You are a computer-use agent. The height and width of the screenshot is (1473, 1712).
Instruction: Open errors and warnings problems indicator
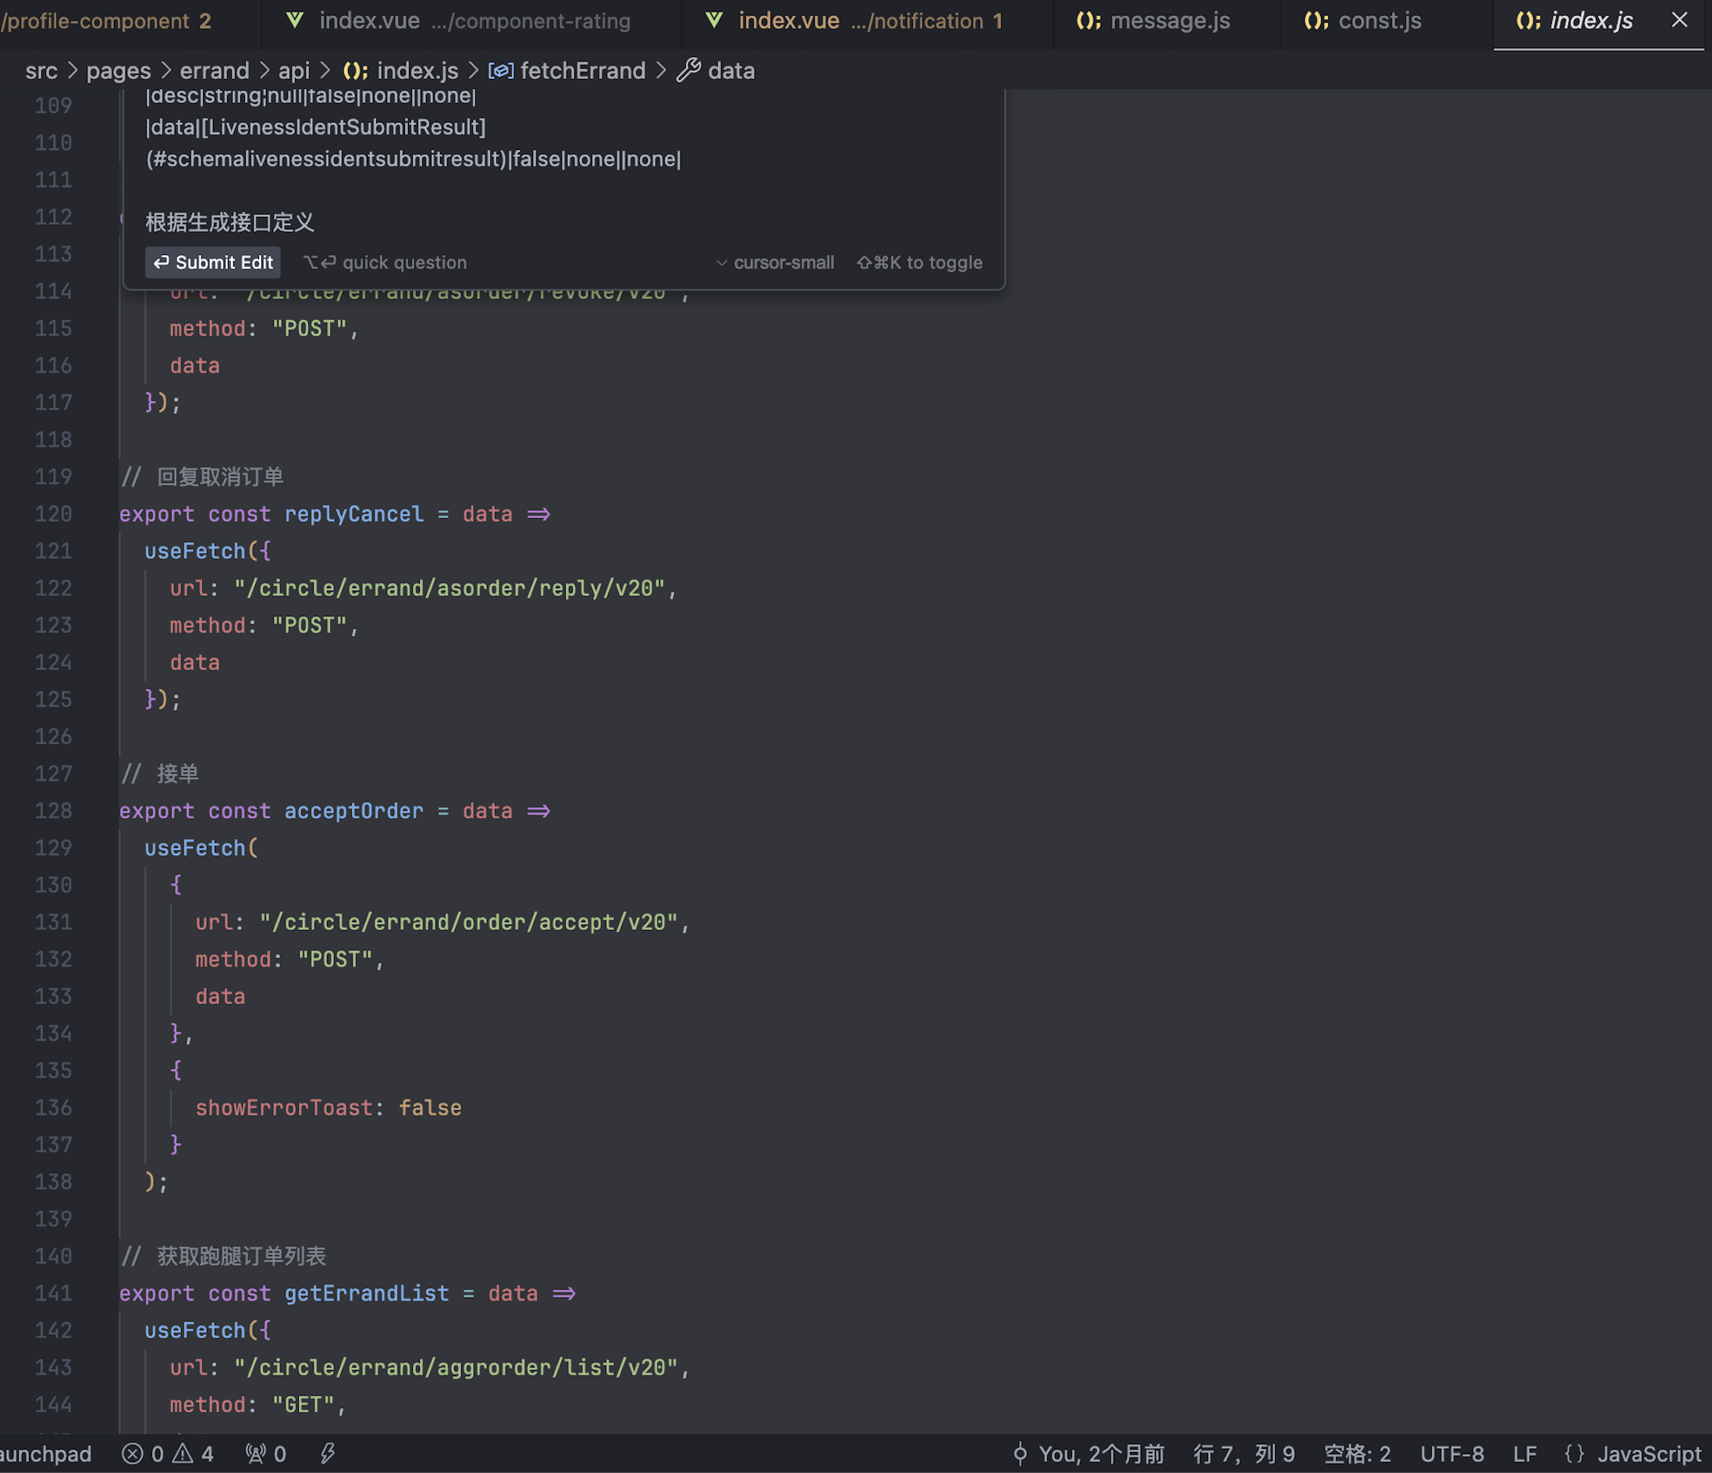point(168,1454)
